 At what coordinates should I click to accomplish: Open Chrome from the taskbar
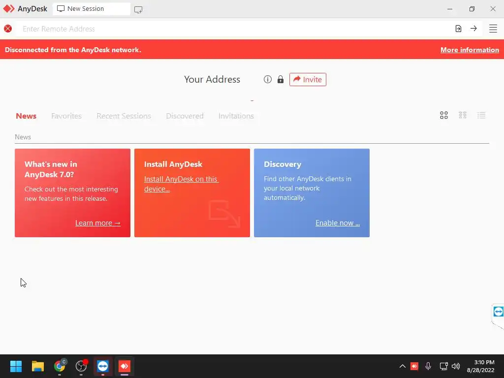pyautogui.click(x=60, y=366)
